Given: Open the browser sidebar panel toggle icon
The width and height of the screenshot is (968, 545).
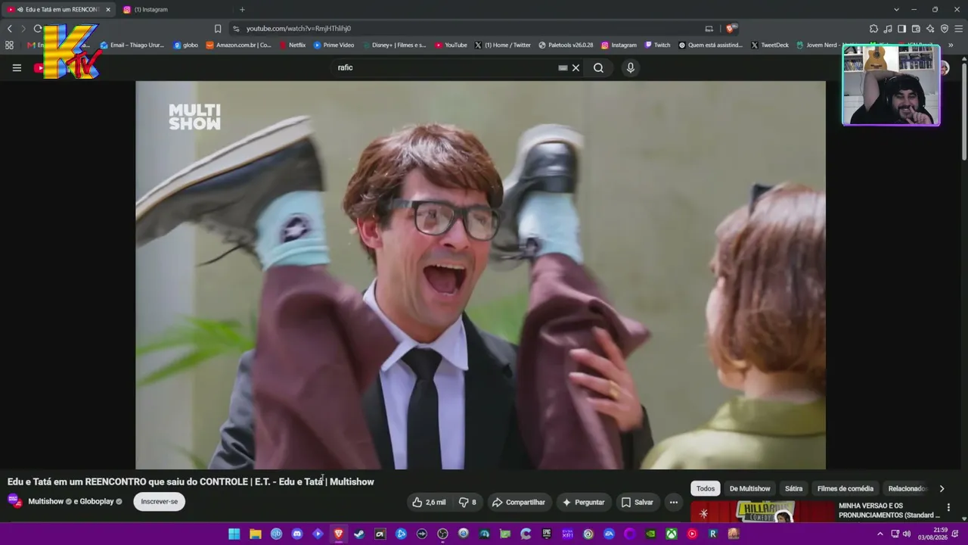Looking at the screenshot, I should pos(901,29).
